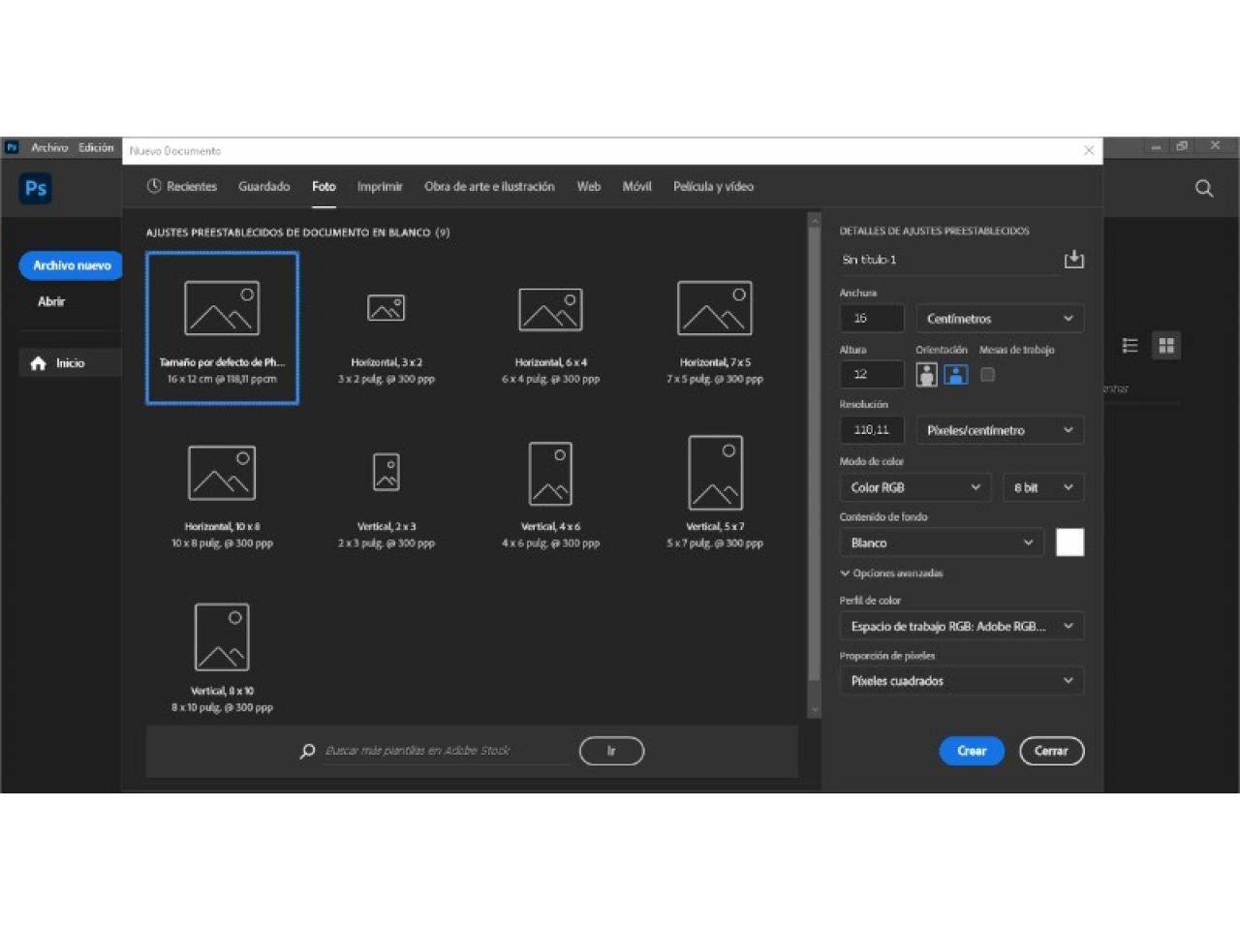The width and height of the screenshot is (1240, 930).
Task: Open the Píxeles cuadrados dropdown
Action: click(962, 681)
